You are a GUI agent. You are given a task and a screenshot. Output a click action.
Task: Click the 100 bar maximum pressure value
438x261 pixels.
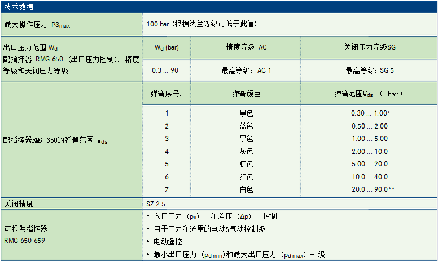(202, 24)
